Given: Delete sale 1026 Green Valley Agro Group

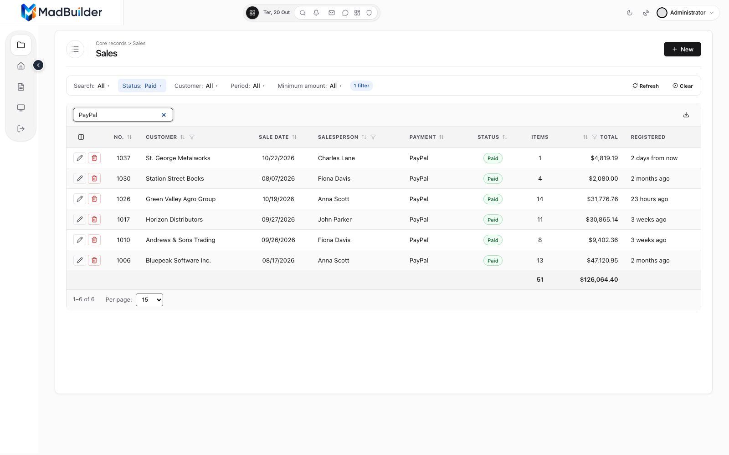Looking at the screenshot, I should pyautogui.click(x=94, y=199).
